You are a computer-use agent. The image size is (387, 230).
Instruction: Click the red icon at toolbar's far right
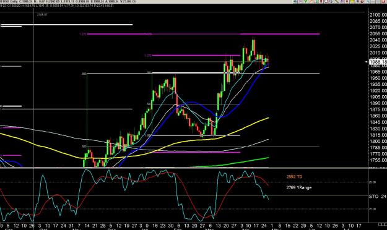pos(383,1)
